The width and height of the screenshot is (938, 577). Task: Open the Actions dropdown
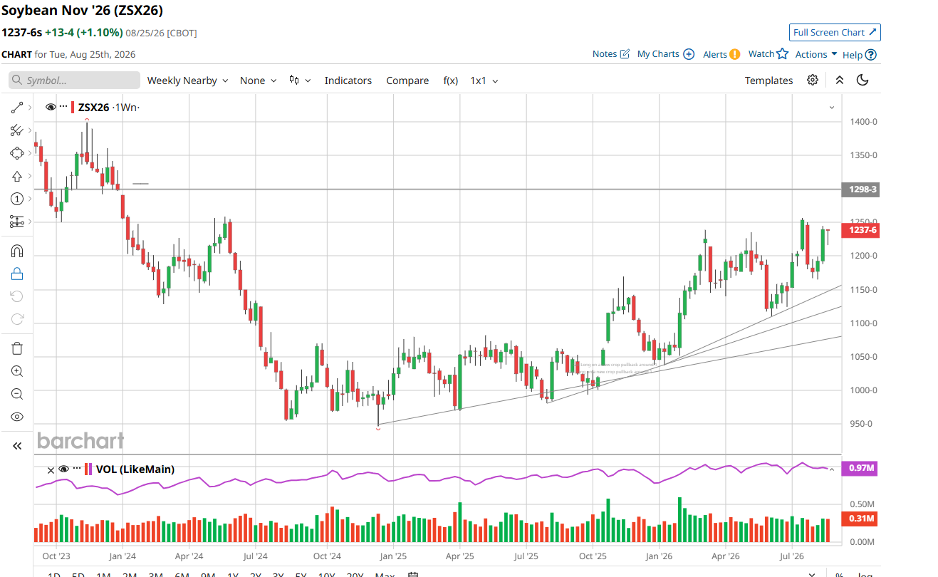point(816,54)
